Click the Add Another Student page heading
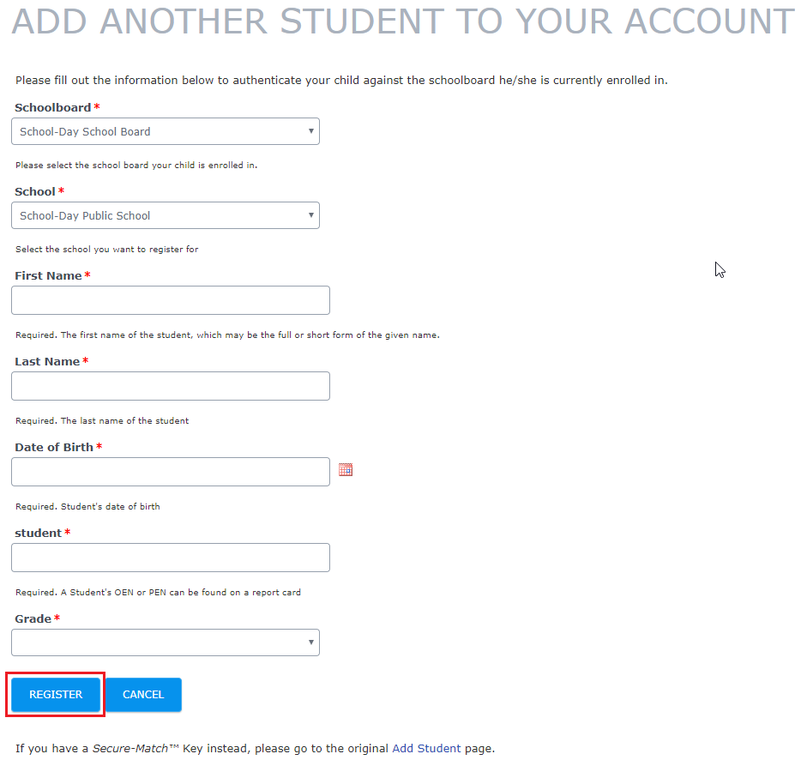The width and height of the screenshot is (807, 760). pos(402,21)
